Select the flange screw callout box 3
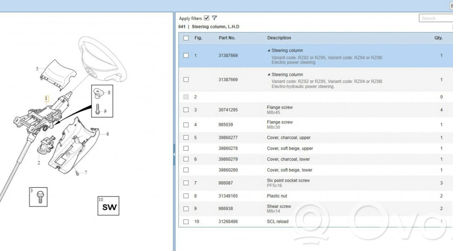This screenshot has width=453, height=251. coord(38,197)
